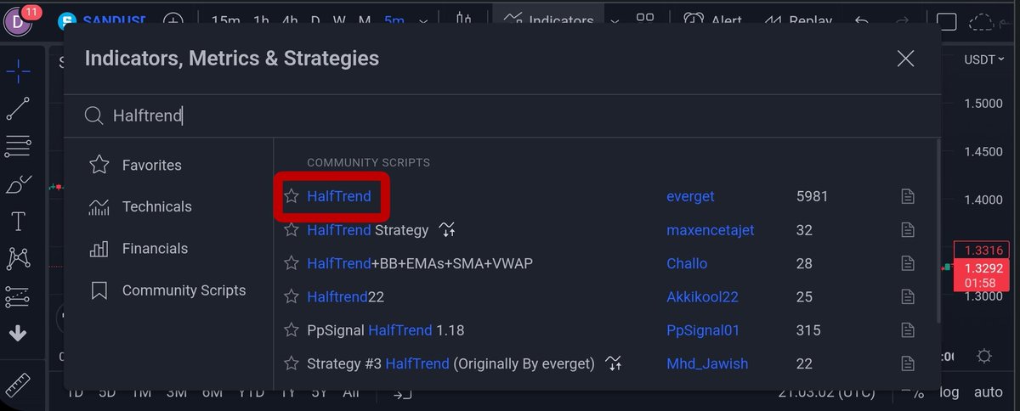The height and width of the screenshot is (411, 1020).
Task: Open author profile Mhd_Jawish
Action: tap(707, 363)
